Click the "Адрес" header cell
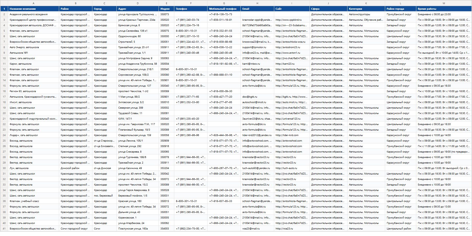 coord(138,9)
